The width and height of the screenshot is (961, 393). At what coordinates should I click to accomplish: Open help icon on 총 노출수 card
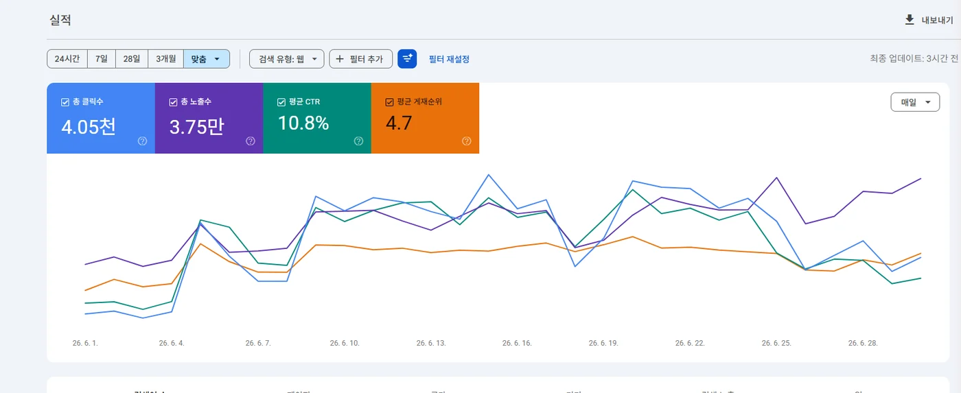(x=251, y=141)
